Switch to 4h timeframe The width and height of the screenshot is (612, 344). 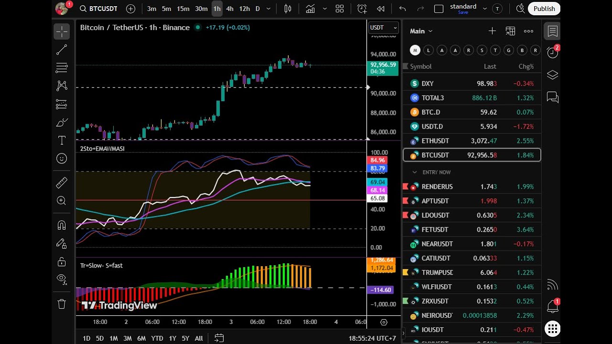click(x=230, y=9)
